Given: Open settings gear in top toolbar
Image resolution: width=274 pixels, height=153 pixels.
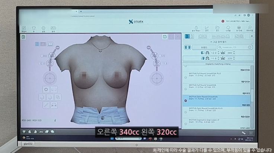Looking at the screenshot, I should click(44, 29).
